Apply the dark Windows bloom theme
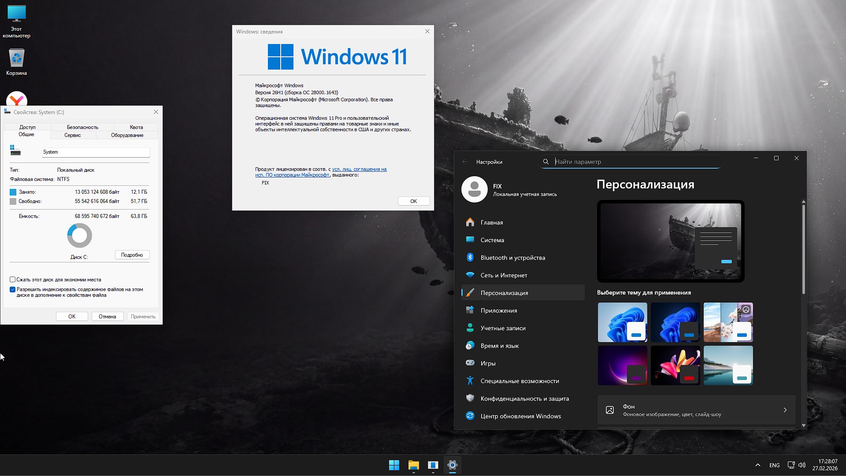Screen dimensions: 846x476 pos(675,322)
